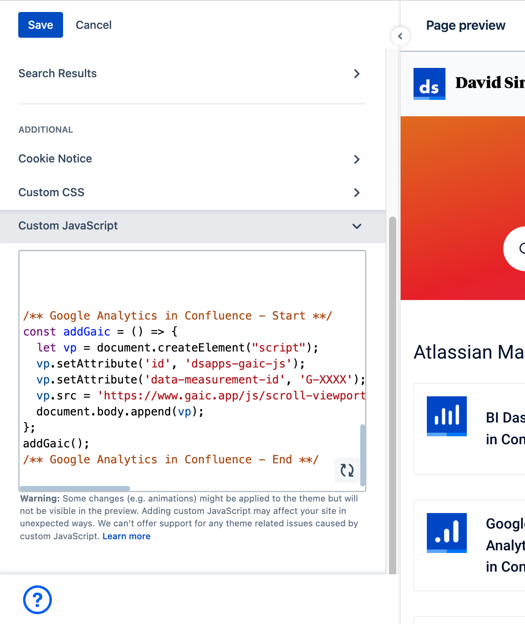Click the David Sin site title
Screen dimensions: 525x624
pos(489,83)
